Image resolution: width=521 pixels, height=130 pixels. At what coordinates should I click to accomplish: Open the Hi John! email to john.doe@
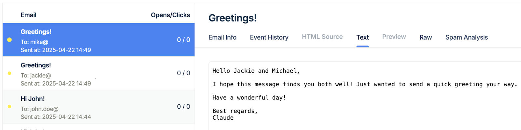99,107
